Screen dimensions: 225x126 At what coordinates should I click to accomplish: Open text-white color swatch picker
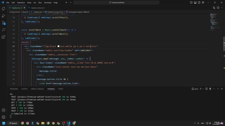click(x=58, y=46)
